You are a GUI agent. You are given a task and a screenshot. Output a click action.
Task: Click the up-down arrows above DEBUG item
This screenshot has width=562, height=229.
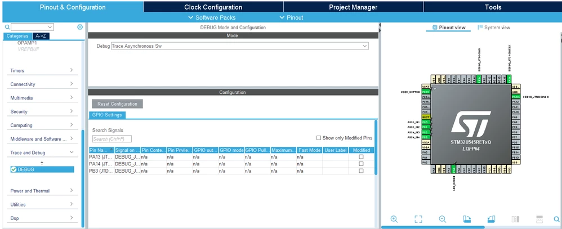(x=42, y=163)
